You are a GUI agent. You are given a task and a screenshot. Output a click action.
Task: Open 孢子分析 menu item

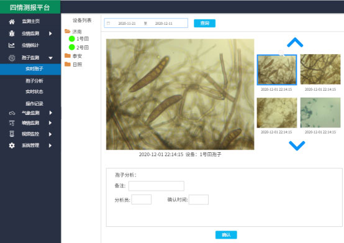tap(34, 81)
